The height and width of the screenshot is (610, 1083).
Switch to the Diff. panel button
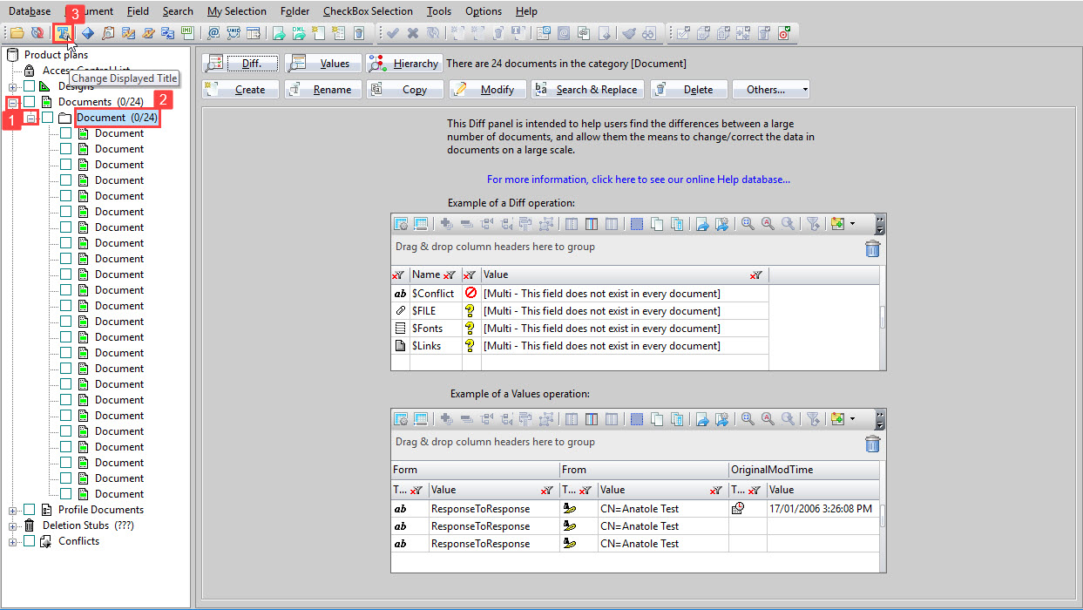point(240,63)
